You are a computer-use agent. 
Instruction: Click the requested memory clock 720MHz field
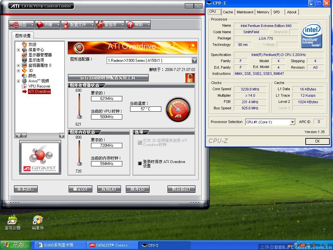pyautogui.click(x=107, y=146)
